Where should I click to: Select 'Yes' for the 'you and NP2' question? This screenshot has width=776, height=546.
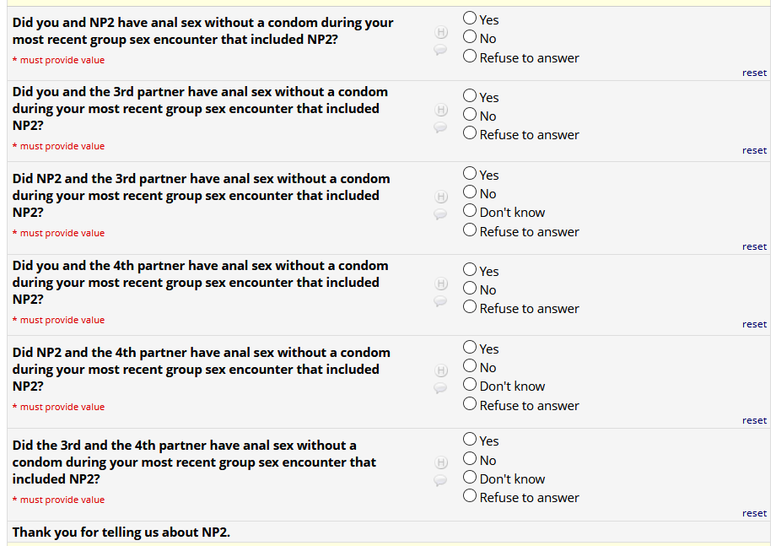click(470, 18)
